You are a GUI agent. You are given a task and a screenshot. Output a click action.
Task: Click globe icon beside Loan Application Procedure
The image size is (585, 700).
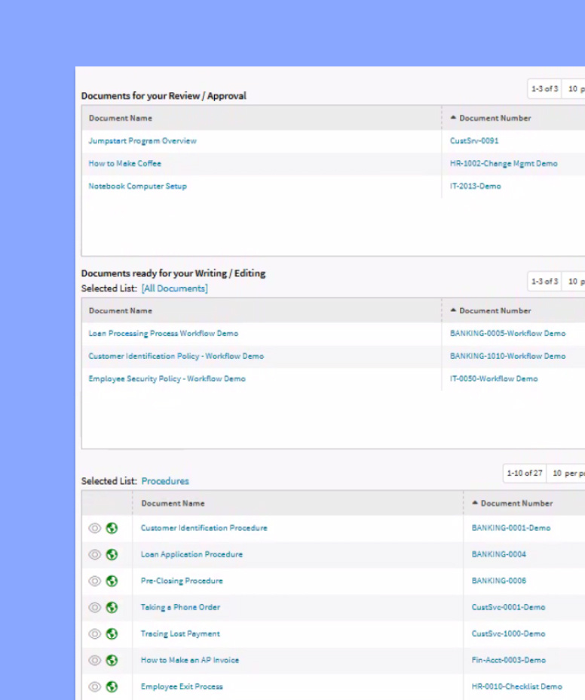click(112, 554)
